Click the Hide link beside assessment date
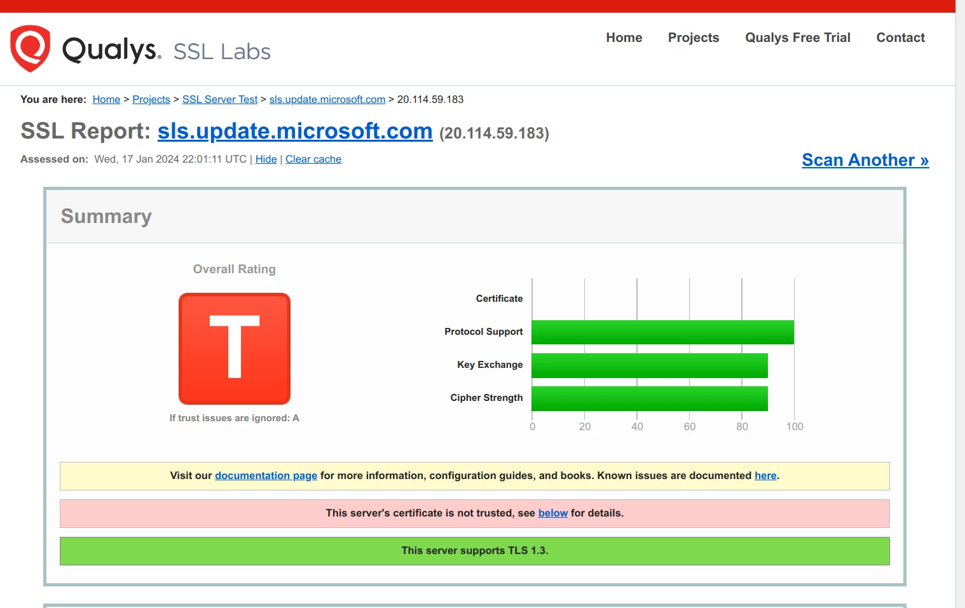 coord(266,159)
